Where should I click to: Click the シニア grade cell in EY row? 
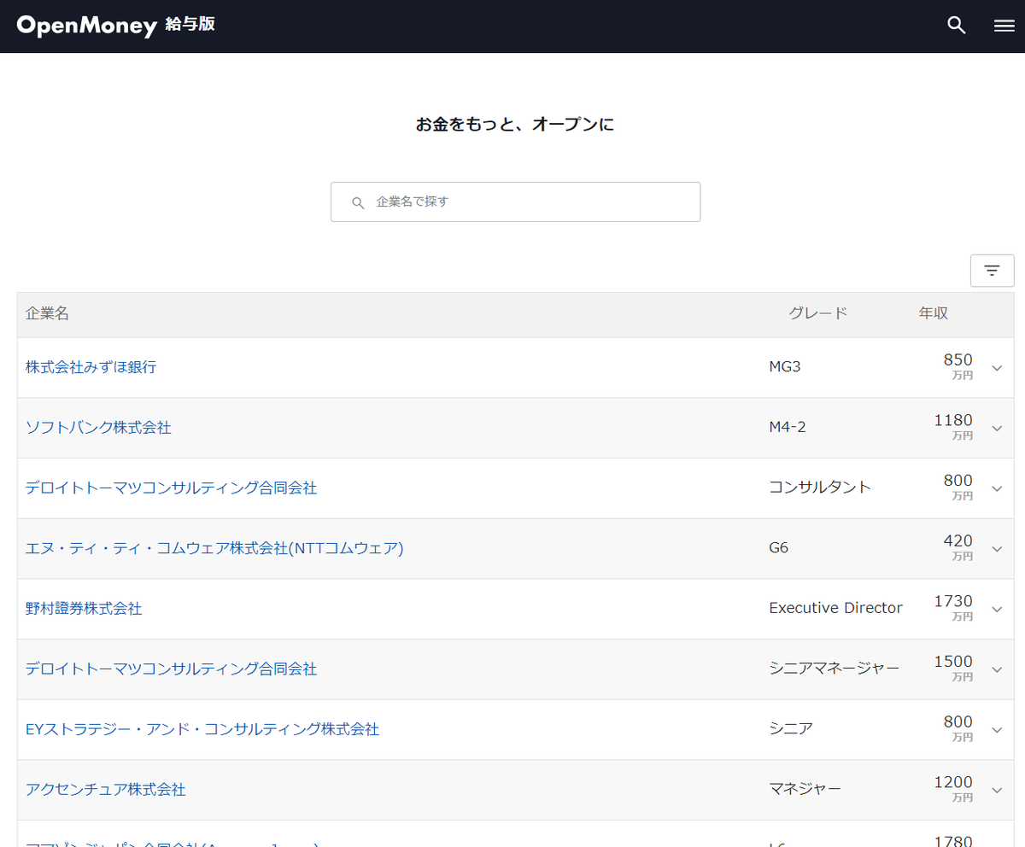pos(791,729)
